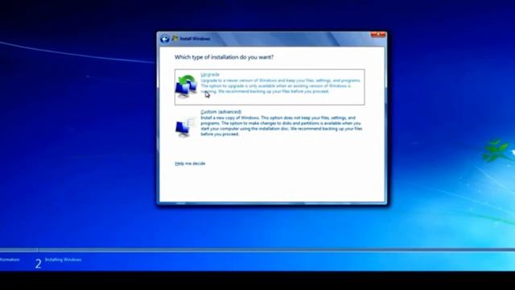515x290 pixels.
Task: Click the Windows setup icon in title bar
Action: tap(175, 39)
